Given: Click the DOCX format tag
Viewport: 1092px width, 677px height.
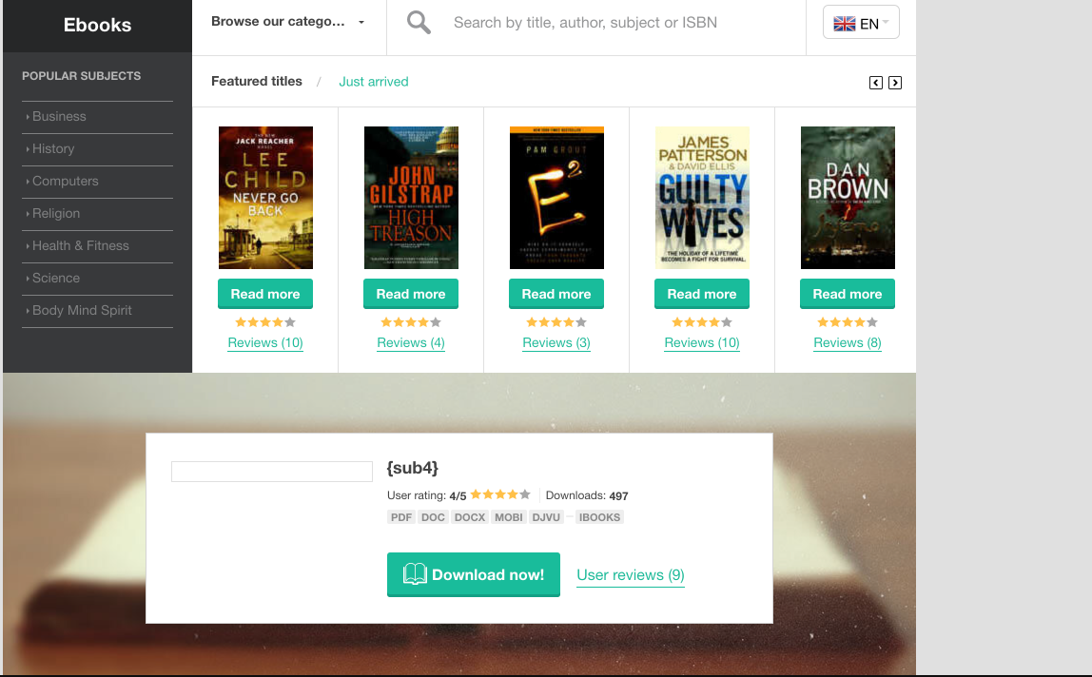Looking at the screenshot, I should 470,517.
